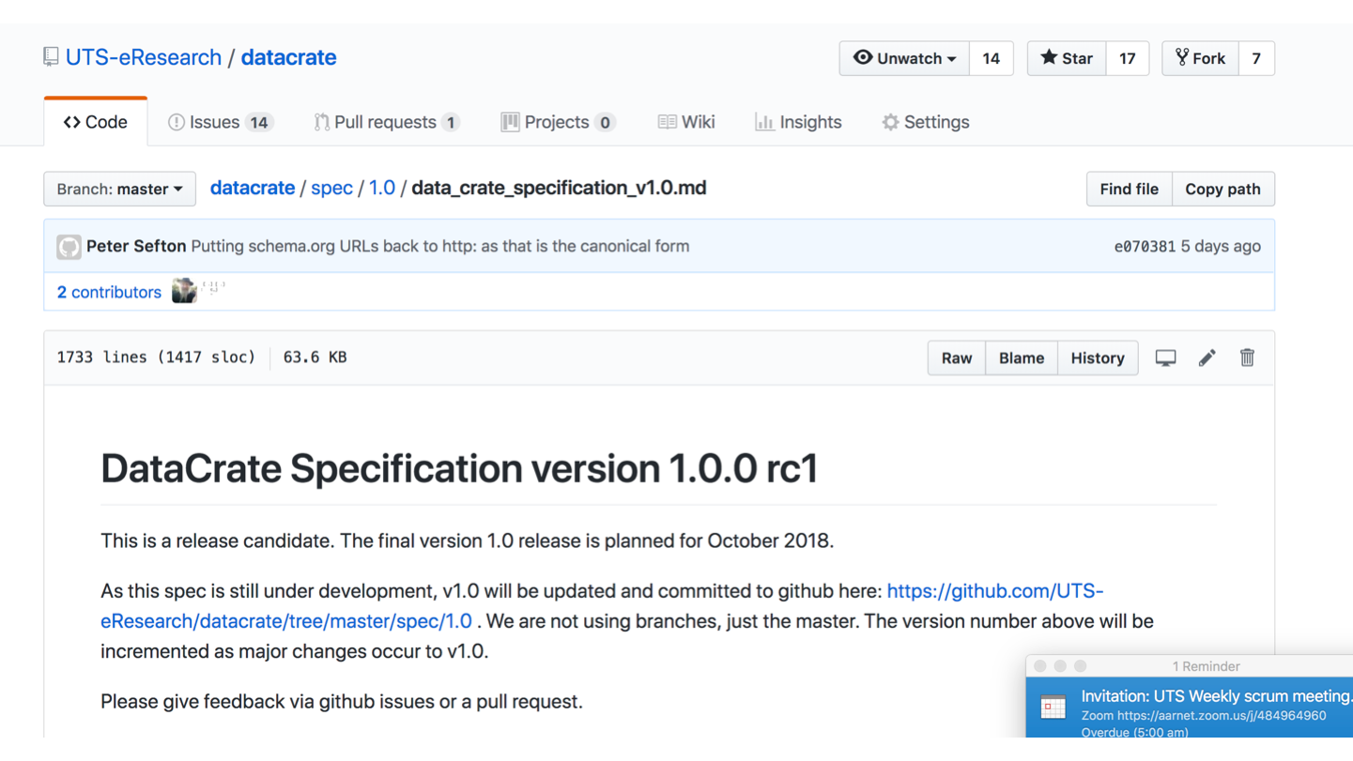
Task: Open the Wiki tab
Action: click(686, 122)
